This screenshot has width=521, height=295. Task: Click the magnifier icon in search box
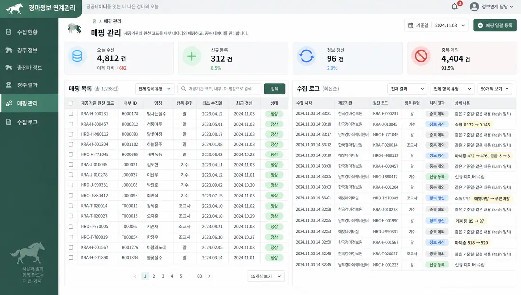(x=183, y=89)
